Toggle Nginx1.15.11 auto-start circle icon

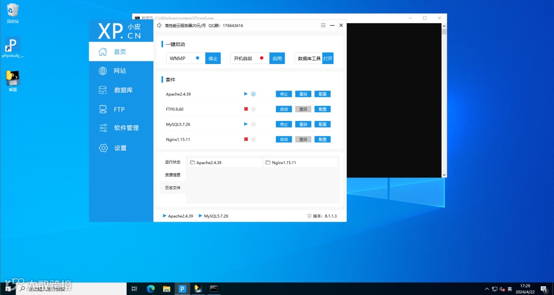point(253,139)
